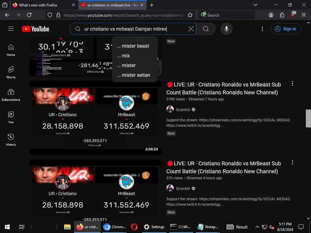Open Windows Start menu

(7, 227)
